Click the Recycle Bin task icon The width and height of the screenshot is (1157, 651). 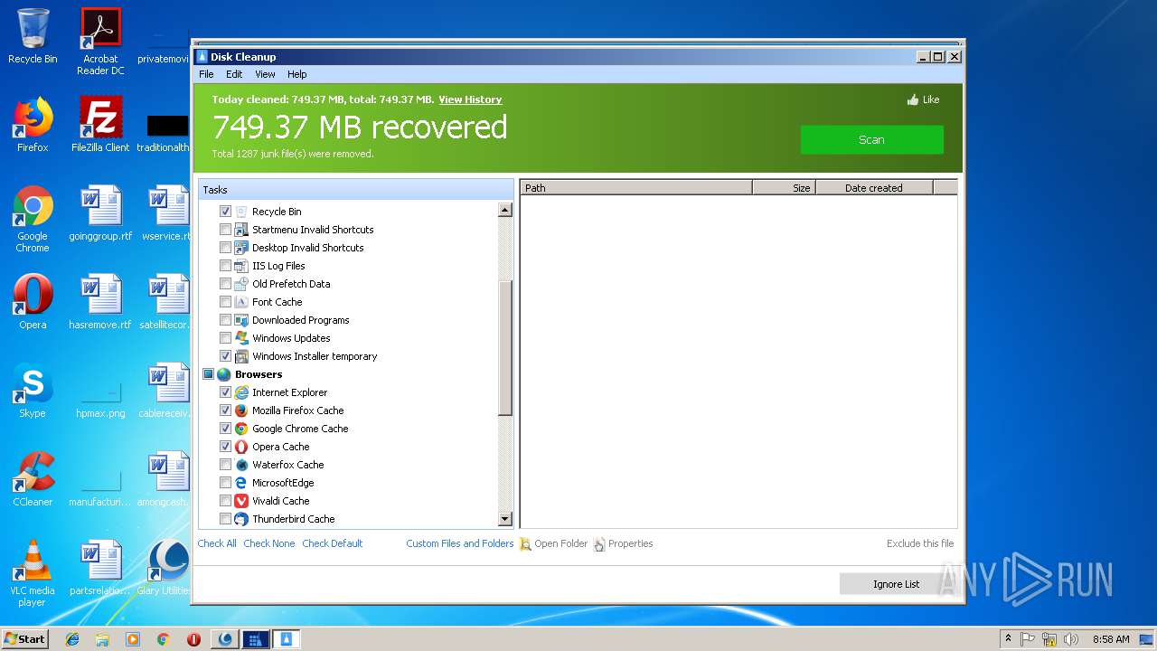point(241,212)
